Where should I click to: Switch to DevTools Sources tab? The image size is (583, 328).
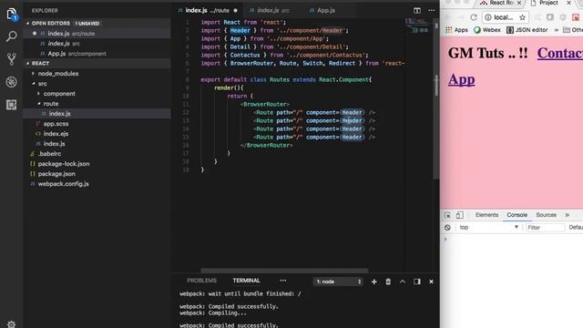(x=547, y=215)
